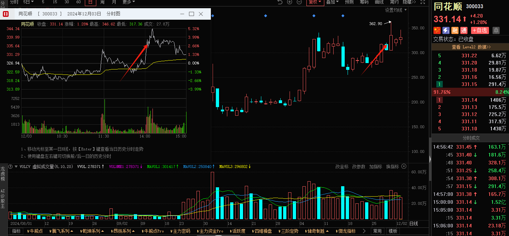Switch to 分时 intraday view
Image resolution: width=509 pixels, height=236 pixels.
tap(14, 2)
